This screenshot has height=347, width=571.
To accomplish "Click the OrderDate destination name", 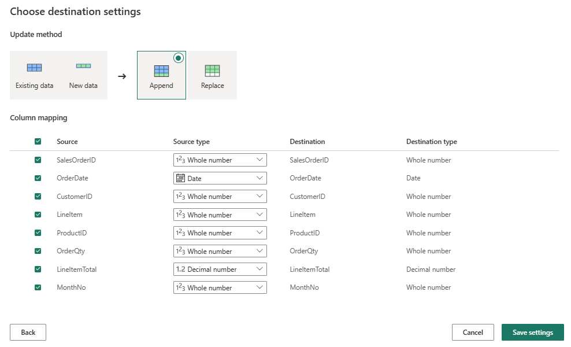I will click(x=305, y=178).
